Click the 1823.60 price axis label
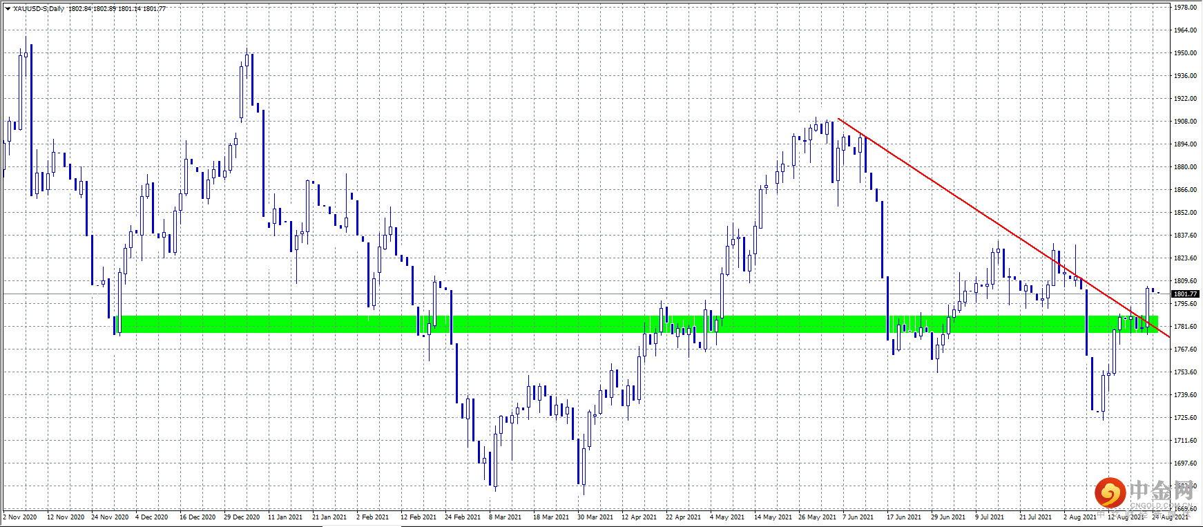Screen dimensions: 1203x527 [x=1185, y=258]
